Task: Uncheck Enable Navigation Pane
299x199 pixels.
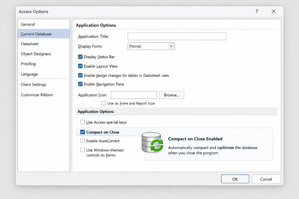Action: coord(80,84)
